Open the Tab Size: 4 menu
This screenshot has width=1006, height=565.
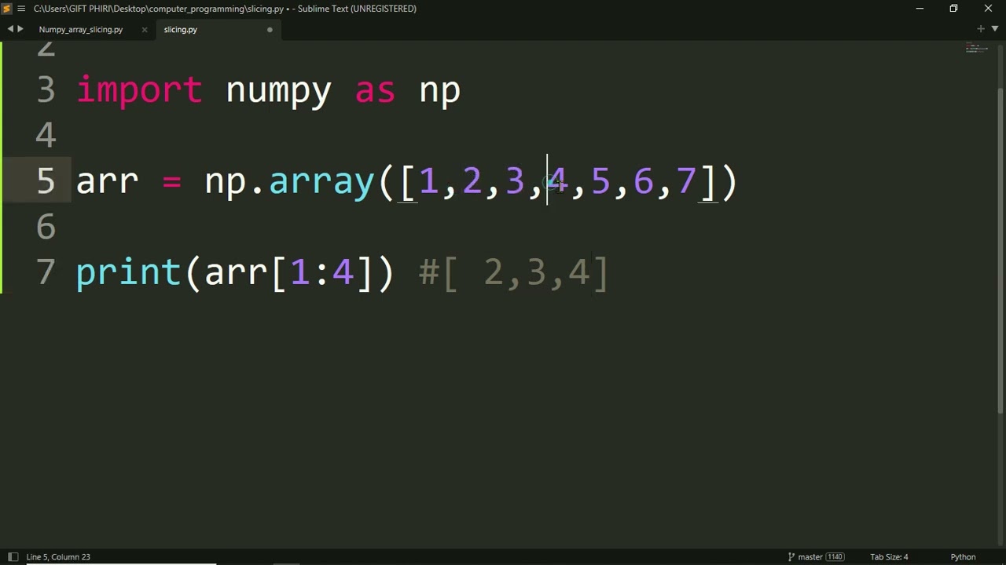[x=889, y=557]
